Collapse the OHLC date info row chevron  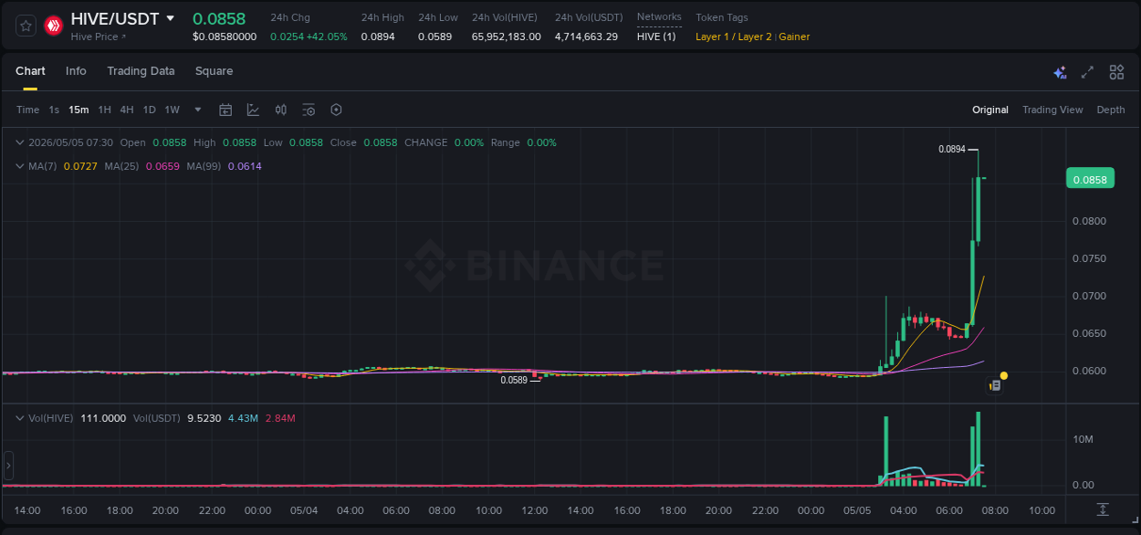(20, 142)
